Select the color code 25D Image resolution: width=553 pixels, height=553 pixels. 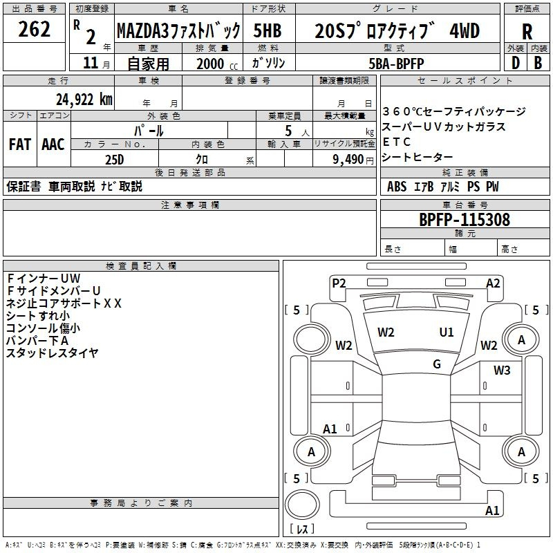[x=114, y=159]
